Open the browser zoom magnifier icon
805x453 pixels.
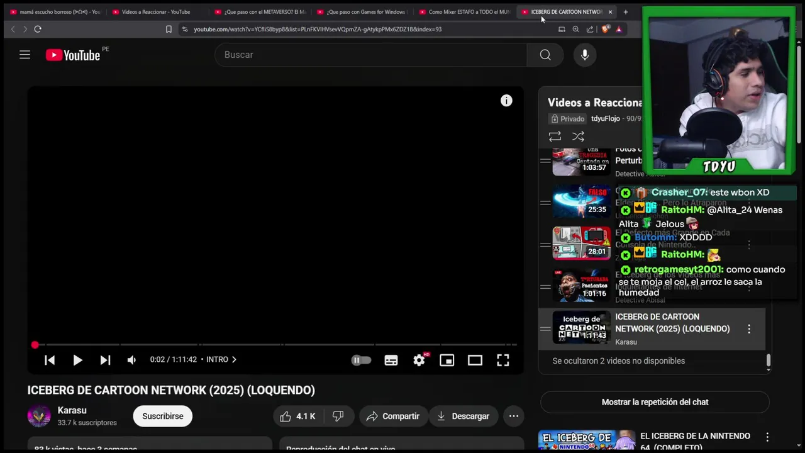(575, 29)
